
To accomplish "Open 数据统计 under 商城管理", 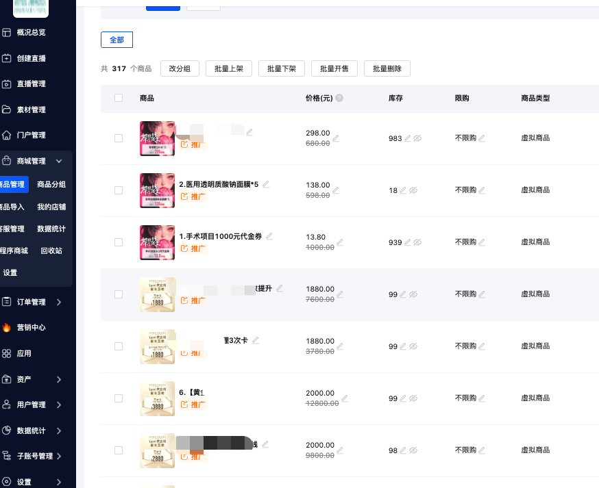I will [x=51, y=229].
